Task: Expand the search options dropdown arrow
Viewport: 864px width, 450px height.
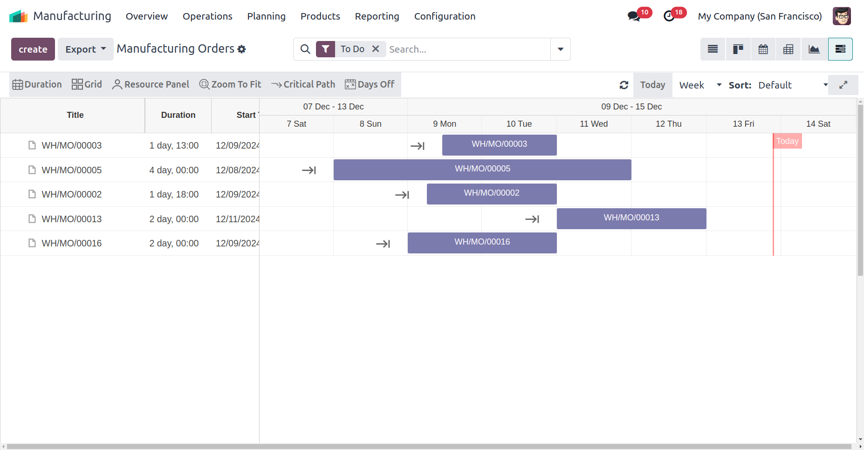Action: point(560,49)
